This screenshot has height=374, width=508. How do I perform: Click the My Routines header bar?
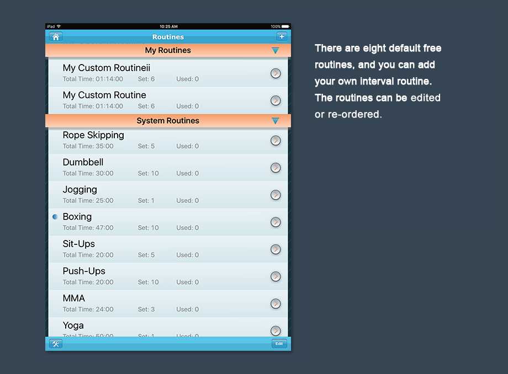pos(168,51)
